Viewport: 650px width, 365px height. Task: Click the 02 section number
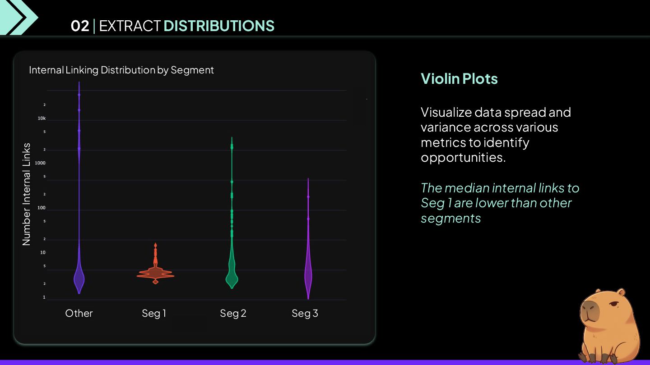tap(80, 26)
